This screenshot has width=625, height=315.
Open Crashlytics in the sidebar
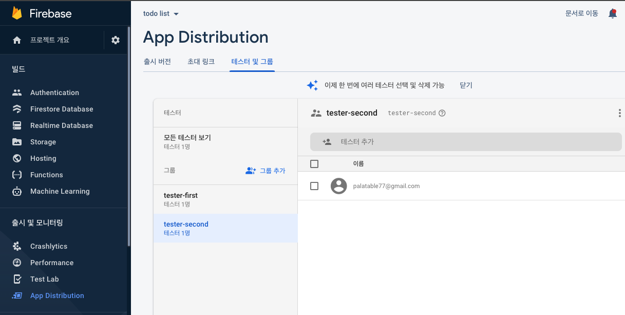pyautogui.click(x=49, y=246)
